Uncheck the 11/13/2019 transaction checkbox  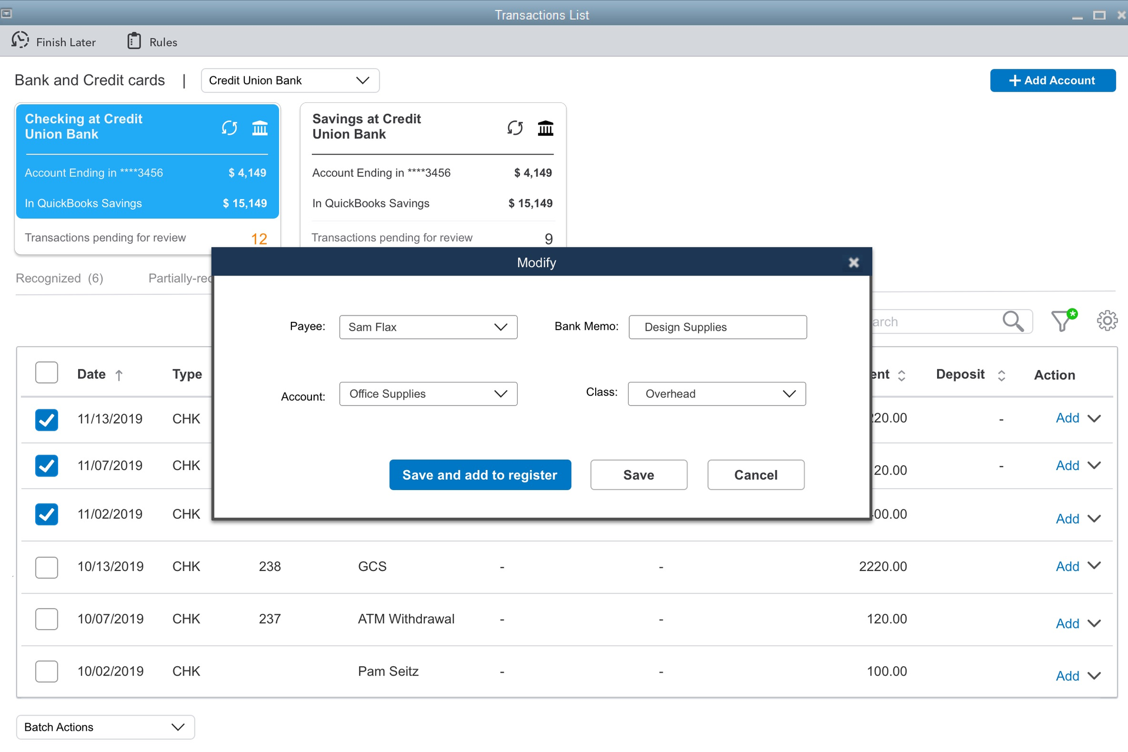46,419
